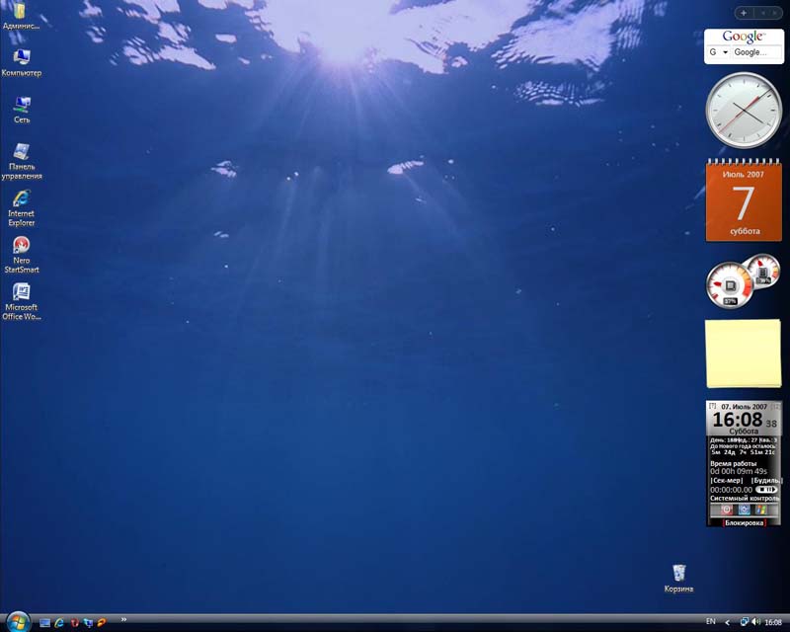Click the Блокировка lock button
This screenshot has width=790, height=632.
point(744,522)
